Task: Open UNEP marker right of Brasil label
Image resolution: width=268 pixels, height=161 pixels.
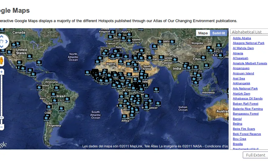Action: [x=67, y=100]
